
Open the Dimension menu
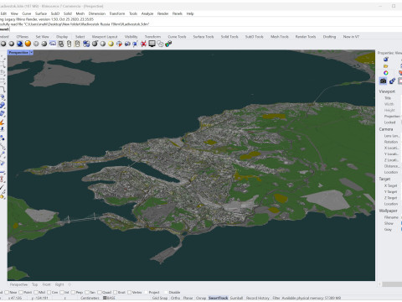pos(97,13)
